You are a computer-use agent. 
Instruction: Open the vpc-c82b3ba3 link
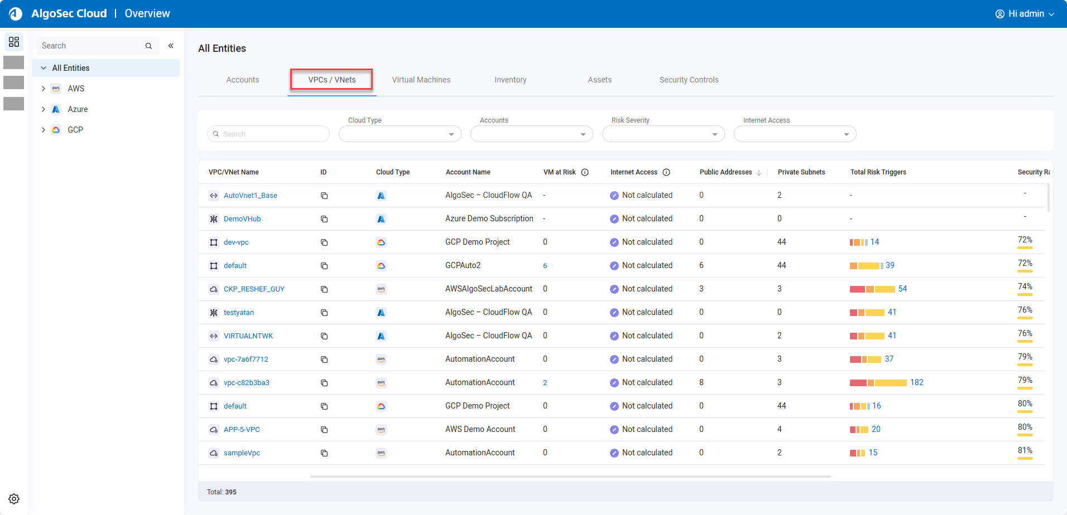click(246, 383)
